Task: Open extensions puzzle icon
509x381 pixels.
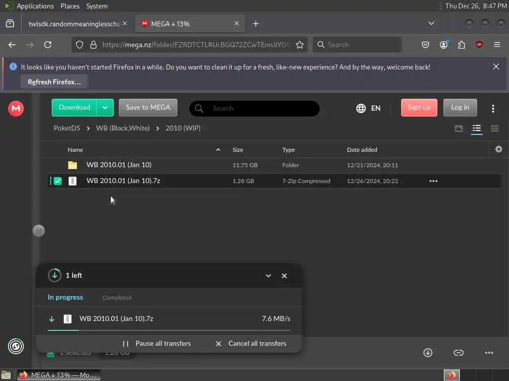Action: [461, 45]
